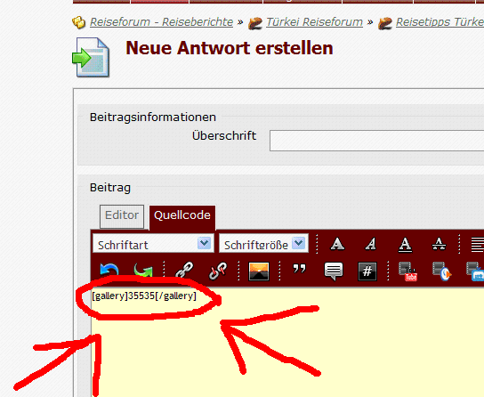Screen dimensions: 484x397
Task: Click the video clip icon with orange play button
Action: 441,271
